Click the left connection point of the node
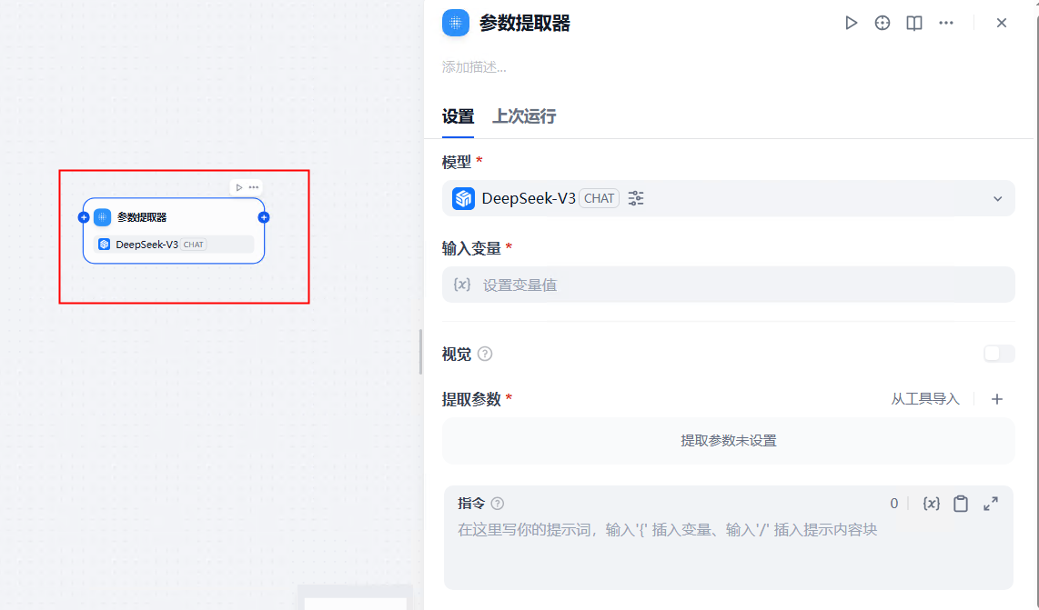The image size is (1039, 610). point(85,217)
